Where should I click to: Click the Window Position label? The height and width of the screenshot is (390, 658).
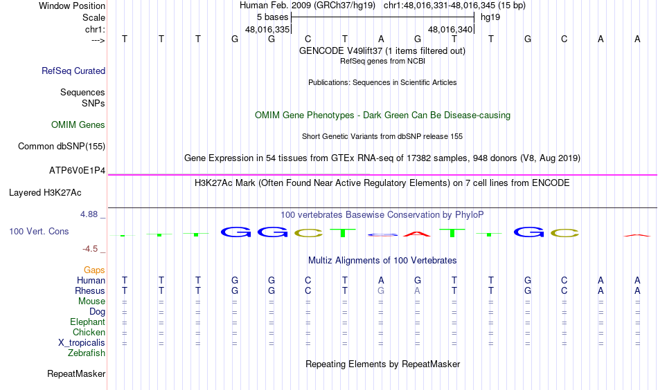click(72, 6)
